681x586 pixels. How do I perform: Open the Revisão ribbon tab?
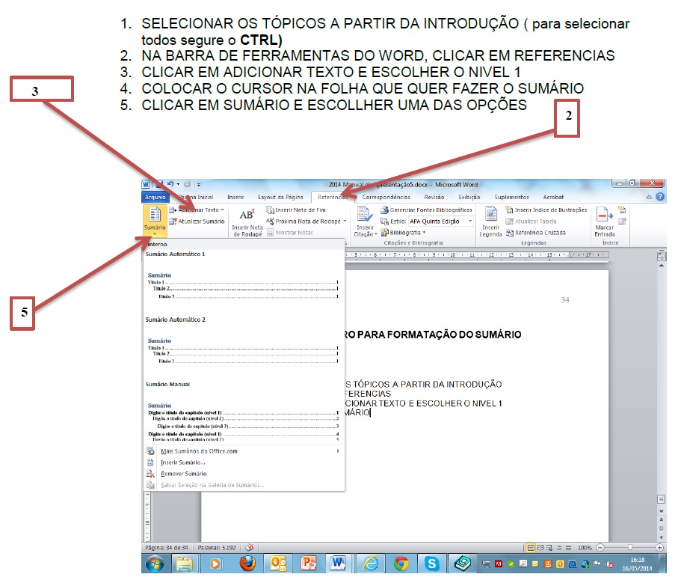click(x=434, y=197)
